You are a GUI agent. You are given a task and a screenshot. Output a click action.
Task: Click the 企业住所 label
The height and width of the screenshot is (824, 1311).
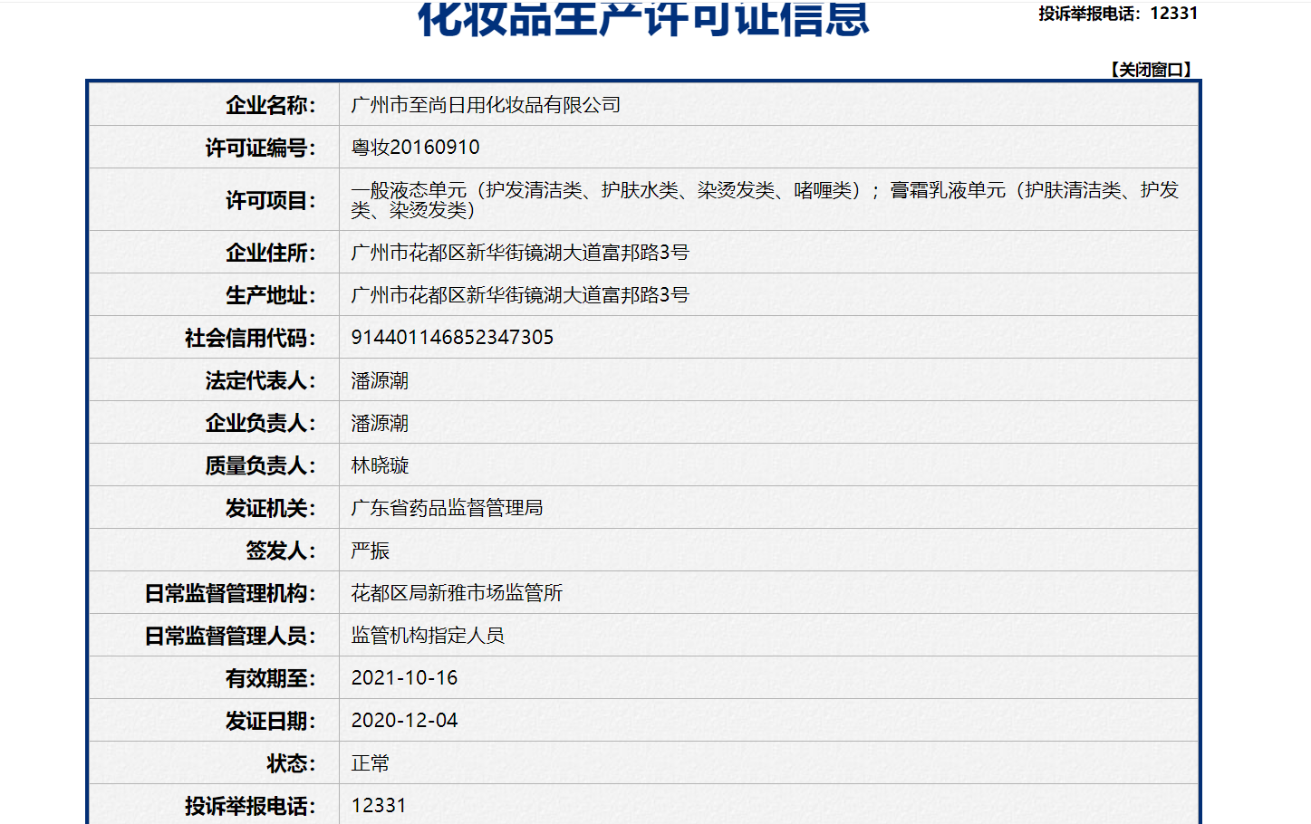270,253
